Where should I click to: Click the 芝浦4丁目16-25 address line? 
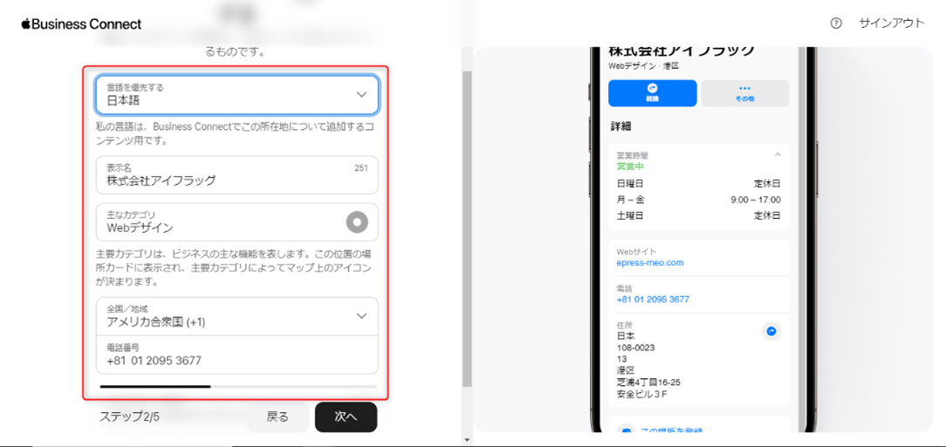[x=648, y=383]
